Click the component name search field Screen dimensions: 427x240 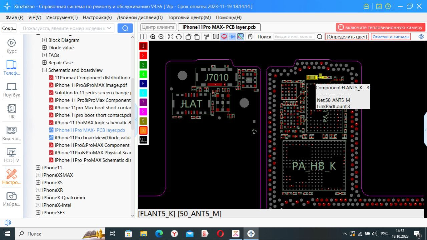coord(294,37)
